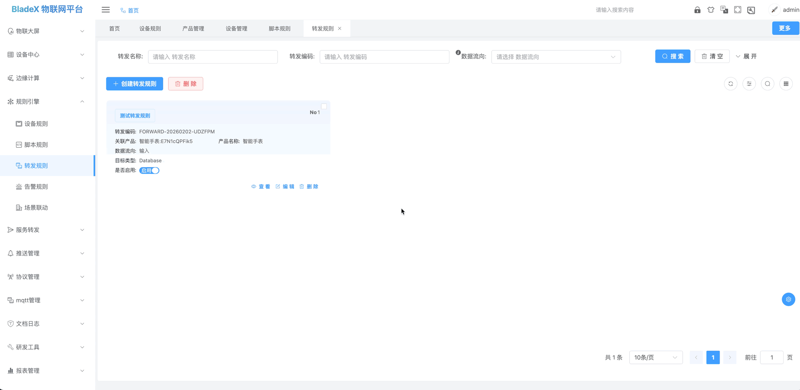Open the 数据流向 dropdown
The image size is (800, 390).
[x=556, y=57]
